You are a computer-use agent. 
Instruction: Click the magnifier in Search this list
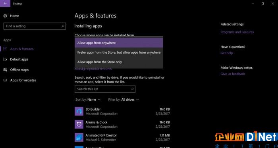(x=132, y=89)
